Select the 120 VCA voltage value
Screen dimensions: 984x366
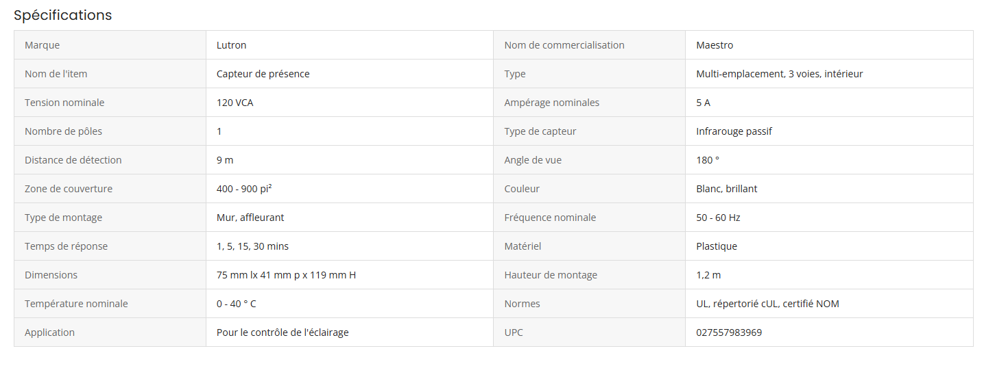235,103
